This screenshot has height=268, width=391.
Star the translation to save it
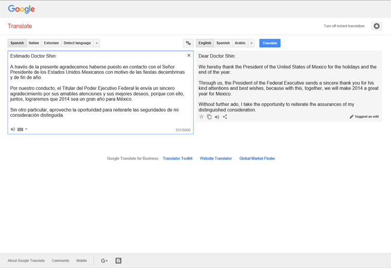coord(202,117)
